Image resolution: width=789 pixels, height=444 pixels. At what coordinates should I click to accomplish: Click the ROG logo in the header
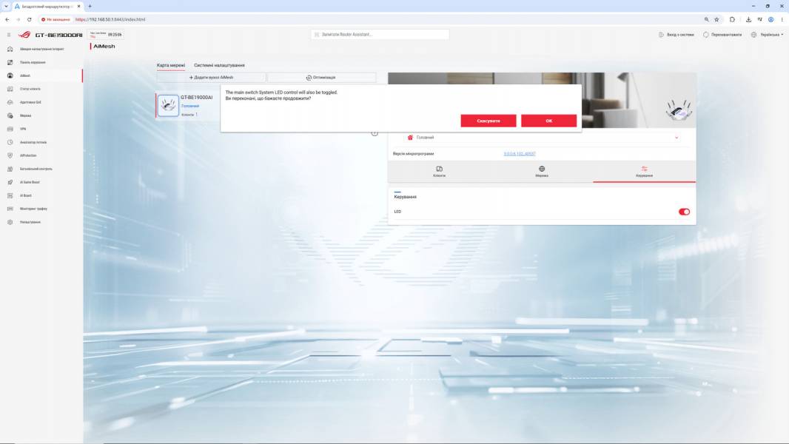tap(24, 35)
